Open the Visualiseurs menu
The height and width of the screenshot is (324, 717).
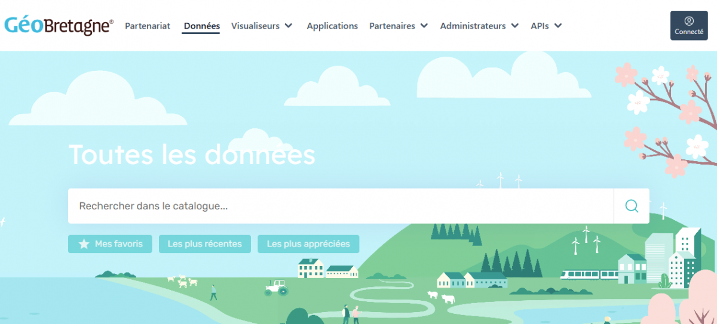255,26
